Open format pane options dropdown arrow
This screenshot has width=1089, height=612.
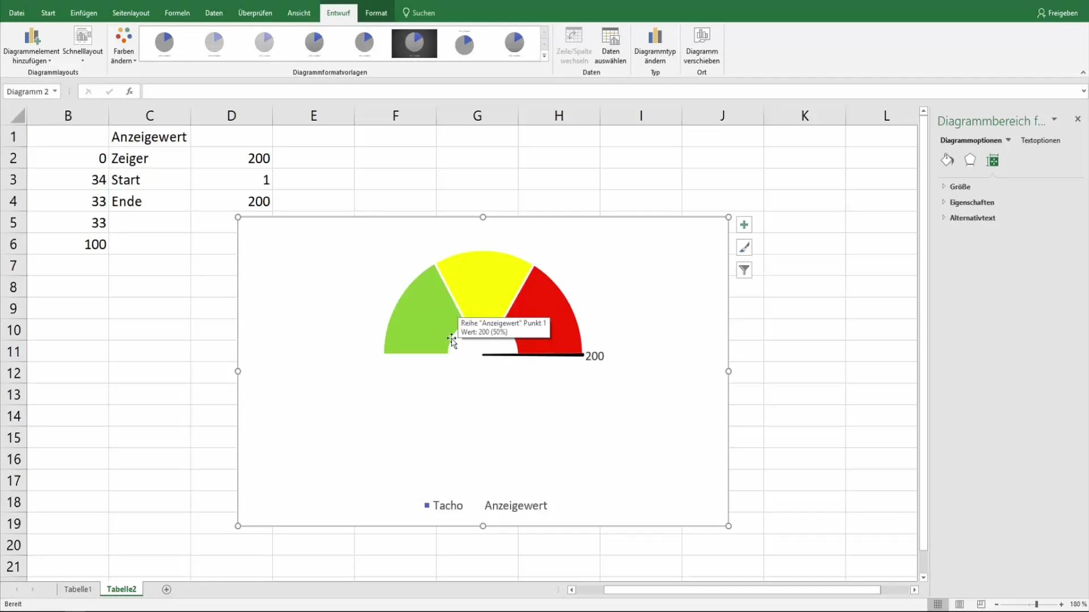[x=1054, y=120]
